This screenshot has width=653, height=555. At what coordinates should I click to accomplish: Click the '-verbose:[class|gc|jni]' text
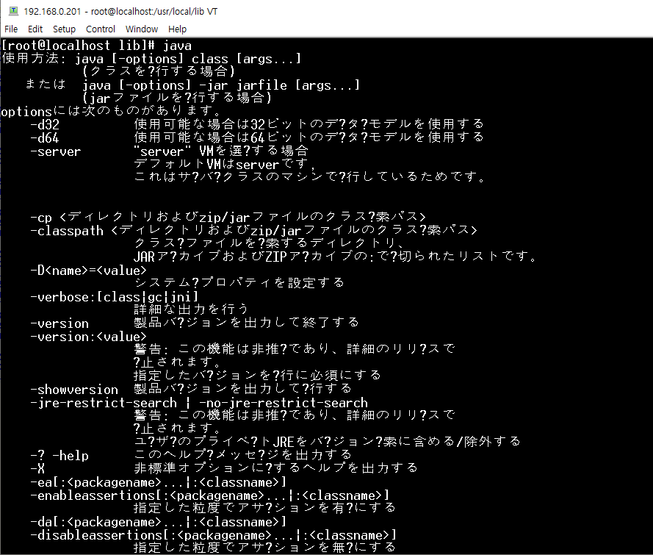(x=114, y=297)
